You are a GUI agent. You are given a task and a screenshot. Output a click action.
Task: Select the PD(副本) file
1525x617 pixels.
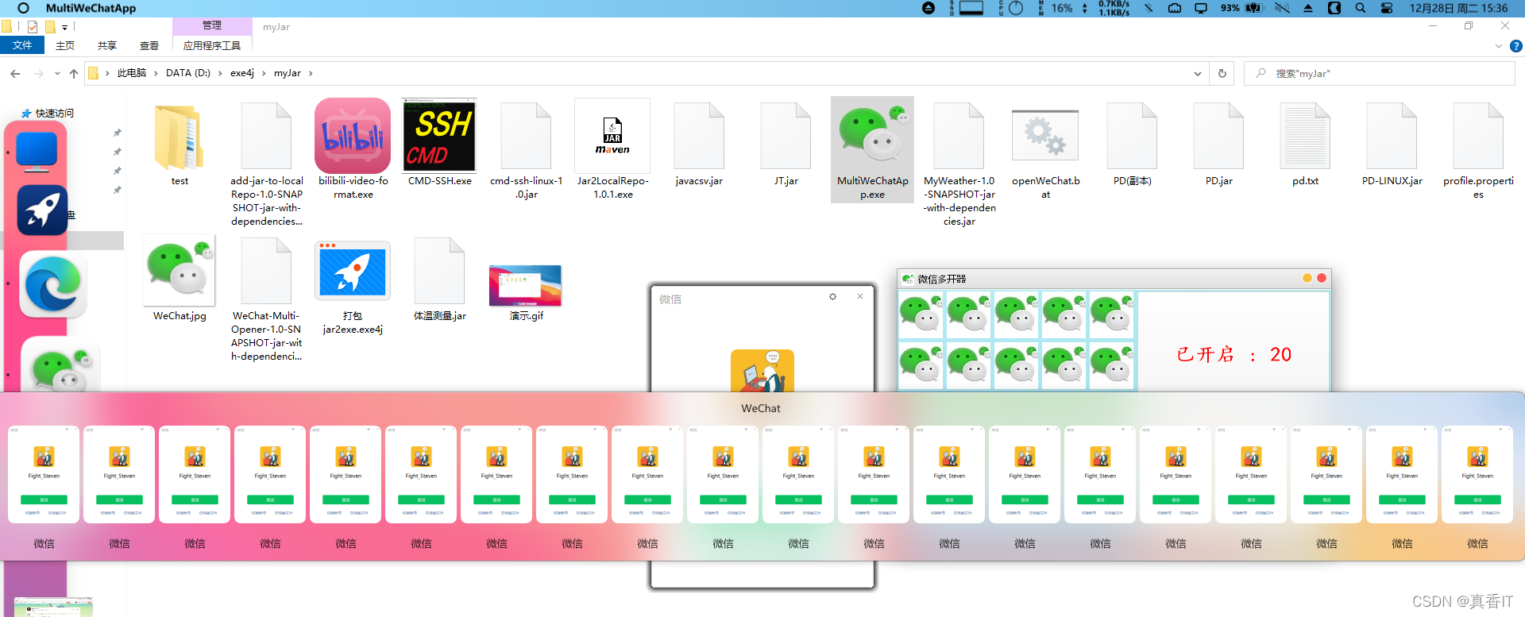click(1132, 136)
